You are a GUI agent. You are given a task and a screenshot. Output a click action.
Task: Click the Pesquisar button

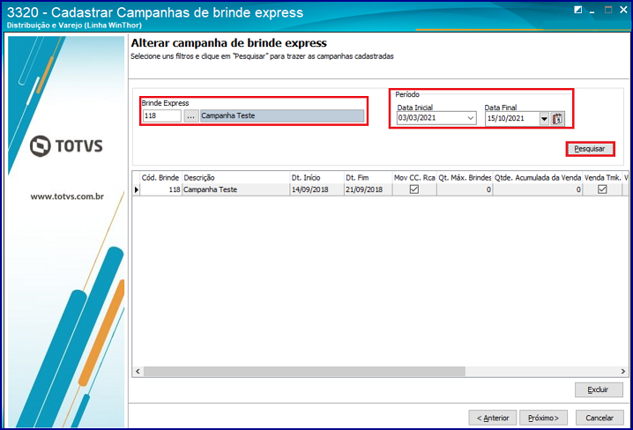pyautogui.click(x=590, y=149)
